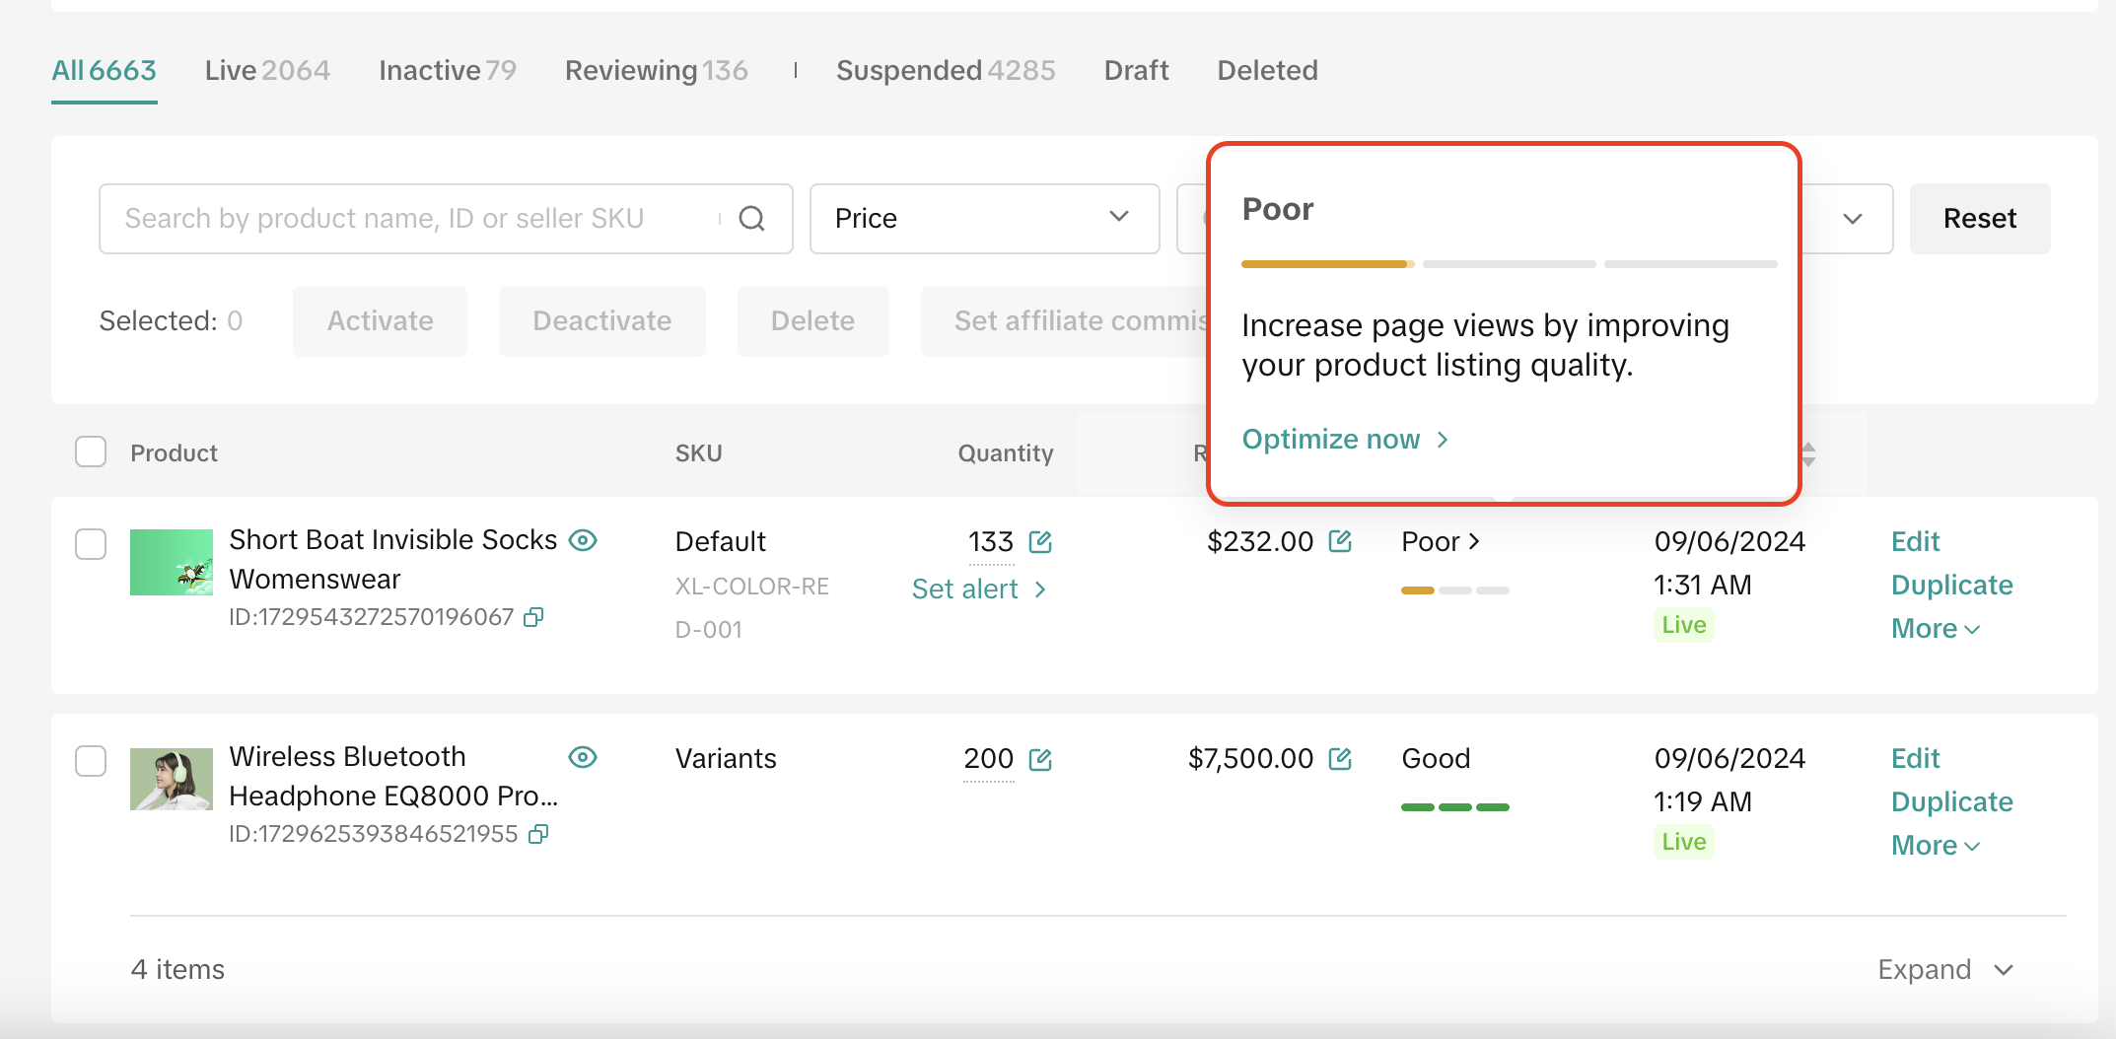Viewport: 2116px width, 1039px height.
Task: Copy the Wireless Bluetooth Headphone product ID
Action: [538, 834]
